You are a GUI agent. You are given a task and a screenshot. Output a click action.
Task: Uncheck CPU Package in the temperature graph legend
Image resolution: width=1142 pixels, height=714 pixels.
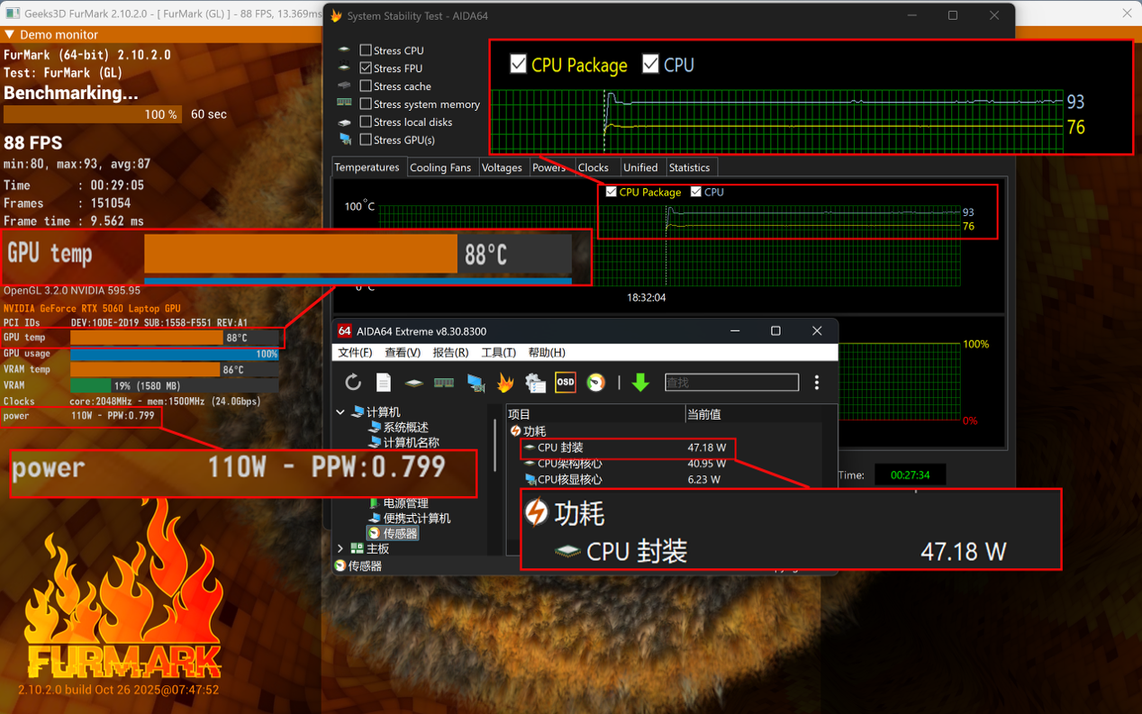pos(612,192)
